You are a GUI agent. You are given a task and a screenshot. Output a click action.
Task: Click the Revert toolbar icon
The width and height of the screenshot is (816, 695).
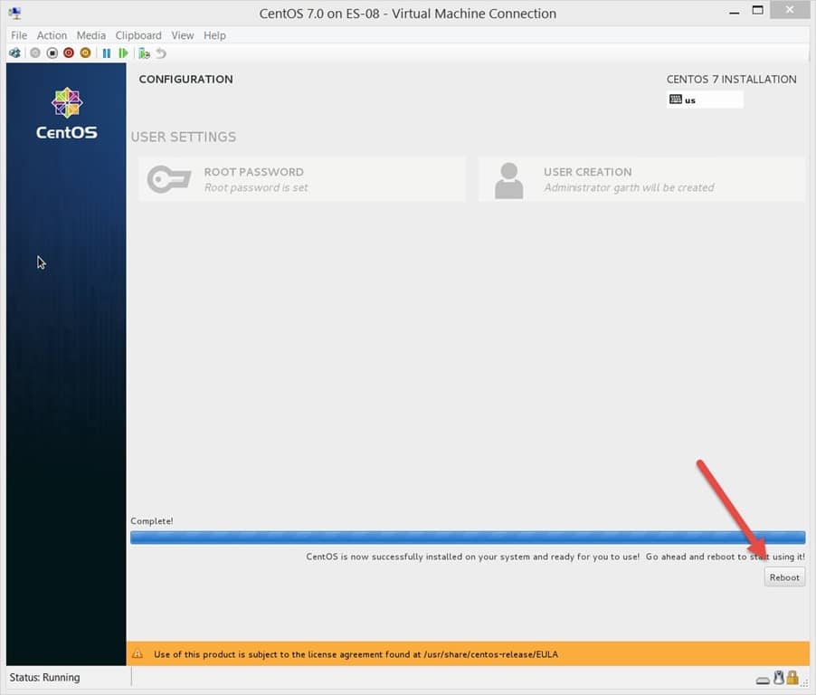coord(161,52)
